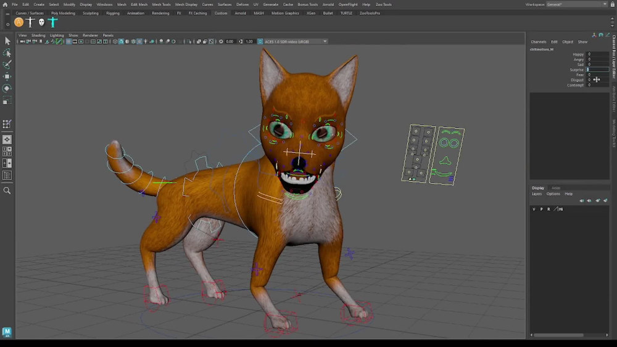Click the cyan T-pose figure shelf icon
This screenshot has height=347, width=617.
tap(52, 22)
